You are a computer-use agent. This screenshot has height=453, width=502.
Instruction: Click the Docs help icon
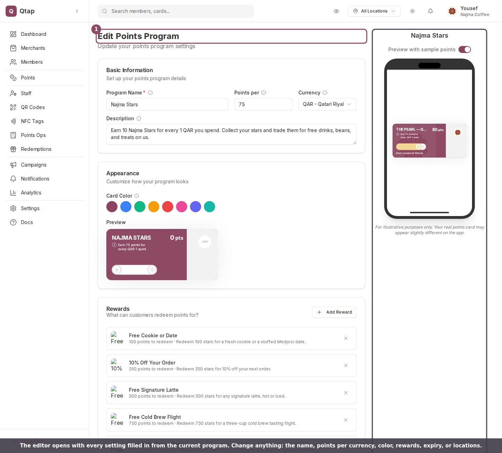(13, 222)
